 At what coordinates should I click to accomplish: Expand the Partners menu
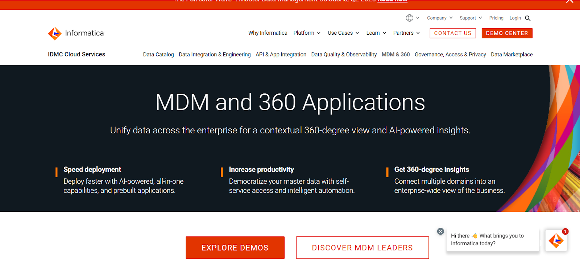pos(406,33)
